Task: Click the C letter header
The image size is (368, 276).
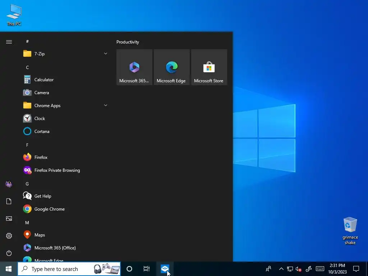Action: pos(27,67)
